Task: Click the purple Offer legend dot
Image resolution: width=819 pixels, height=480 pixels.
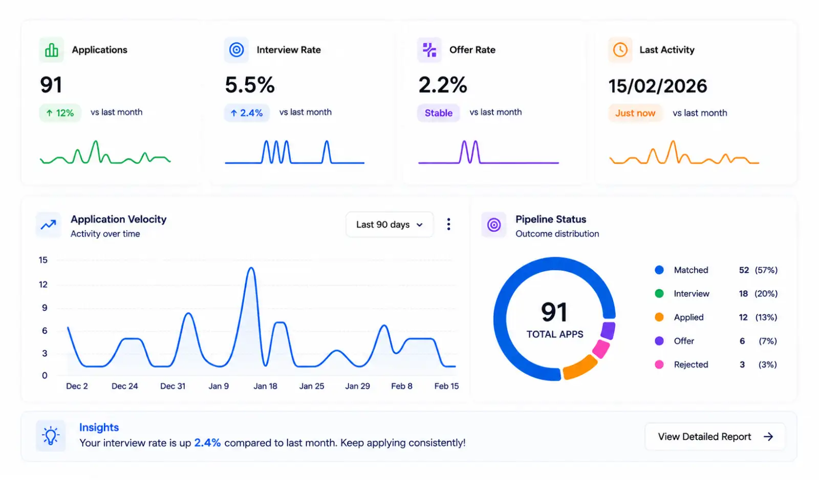Action: (659, 341)
